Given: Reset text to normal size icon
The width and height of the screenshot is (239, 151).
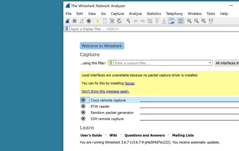Looking at the screenshot, I should (204, 21).
